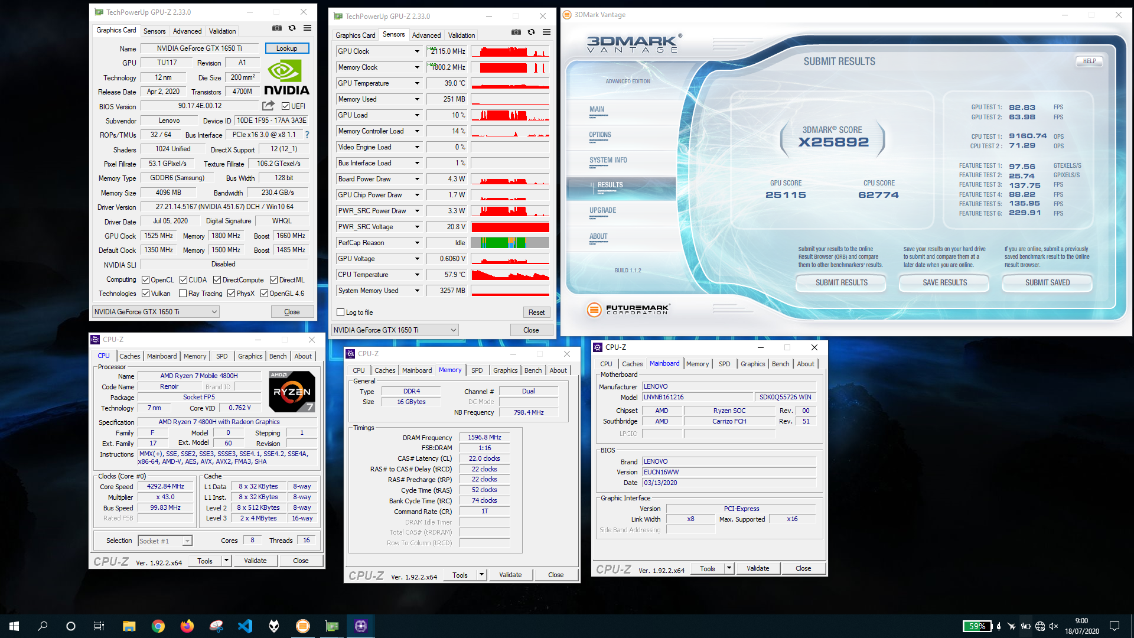Image resolution: width=1134 pixels, height=638 pixels.
Task: Switch to Validation tab in GPU-Z Sensors window
Action: pos(461,35)
